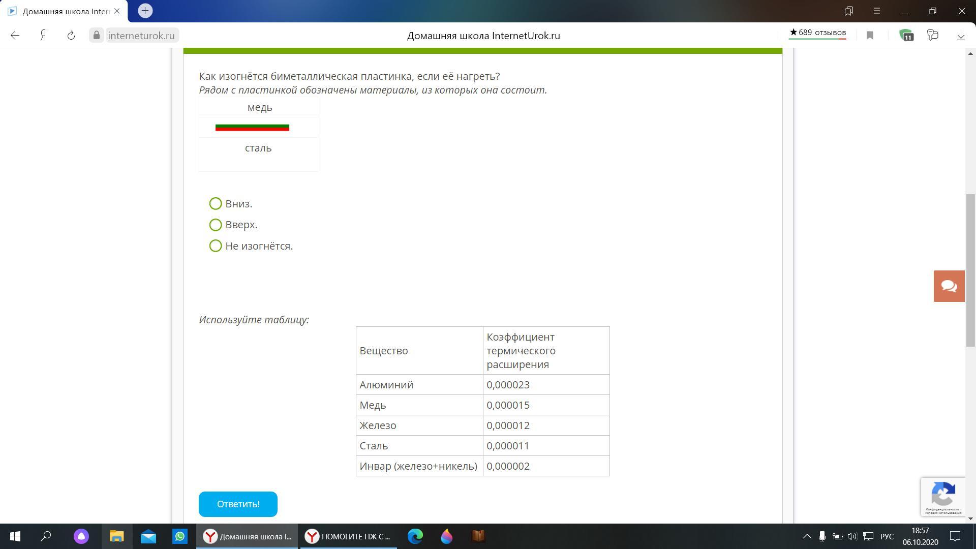
Task: Open WhatsApp from taskbar
Action: (x=179, y=536)
